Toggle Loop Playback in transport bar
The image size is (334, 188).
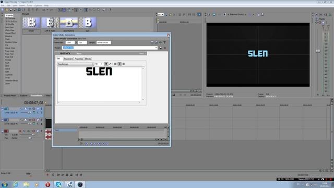[53, 175]
